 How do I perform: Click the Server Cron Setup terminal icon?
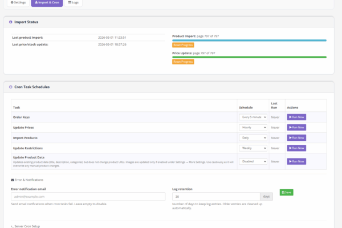(13, 226)
